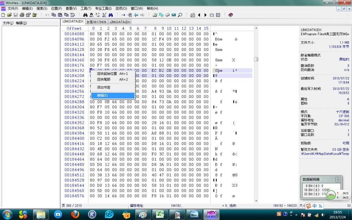Switch to the 女官00179936 tab

[x=96, y=22]
